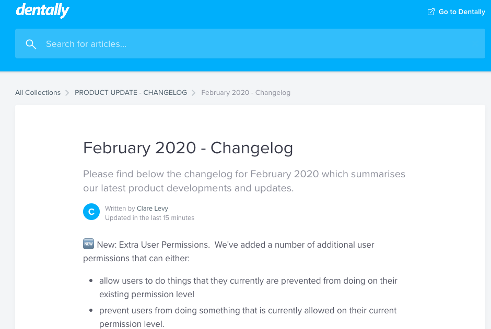
Task: Click the bullet starting "allow users to do things"
Action: pyautogui.click(x=248, y=287)
